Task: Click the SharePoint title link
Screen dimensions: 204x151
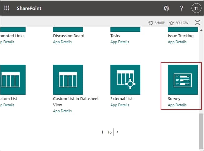Action: (x=29, y=8)
